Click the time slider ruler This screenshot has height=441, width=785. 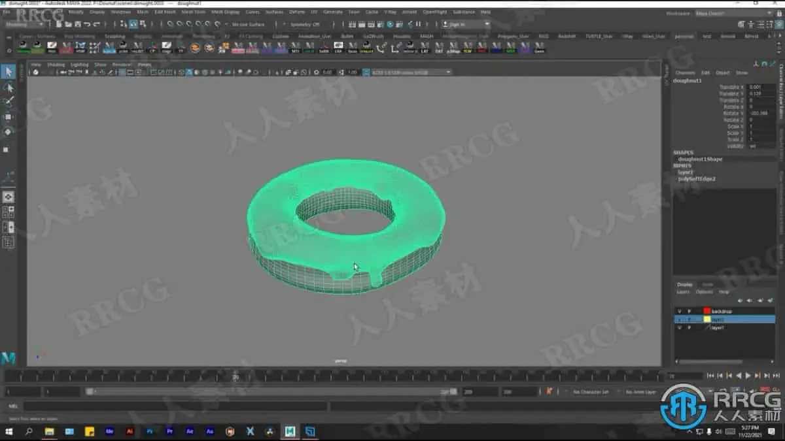point(334,376)
